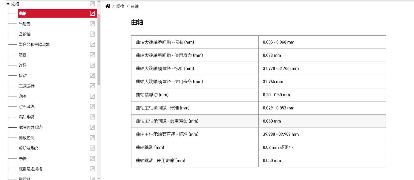Click external link icon beside 制动器

coord(92,179)
